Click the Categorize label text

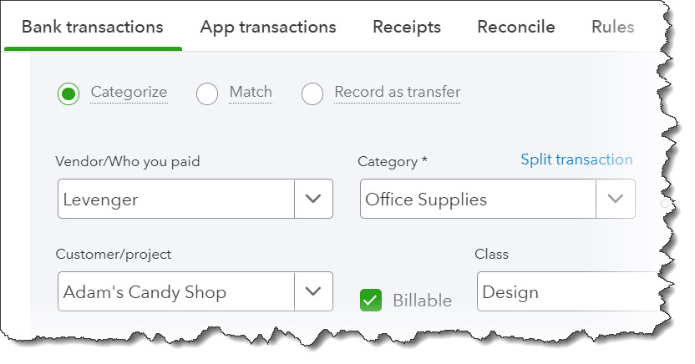pos(129,92)
